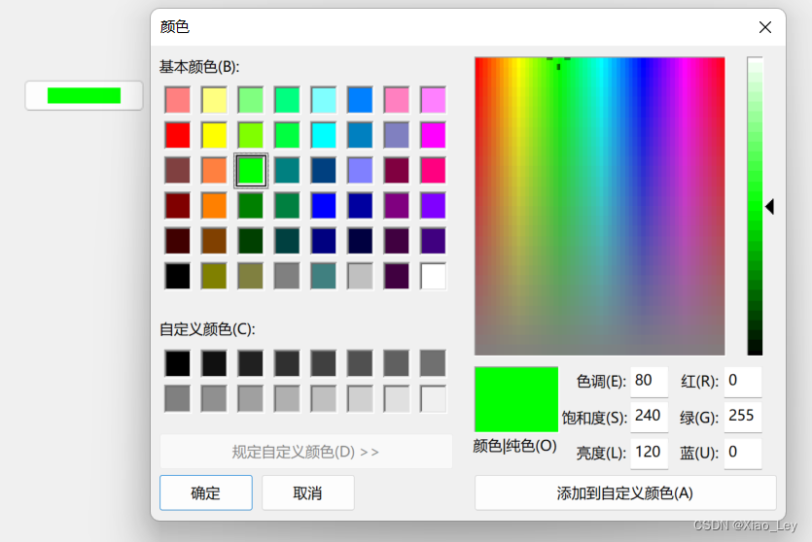
Task: Click the crosshair in the color spectrum
Action: 558,62
